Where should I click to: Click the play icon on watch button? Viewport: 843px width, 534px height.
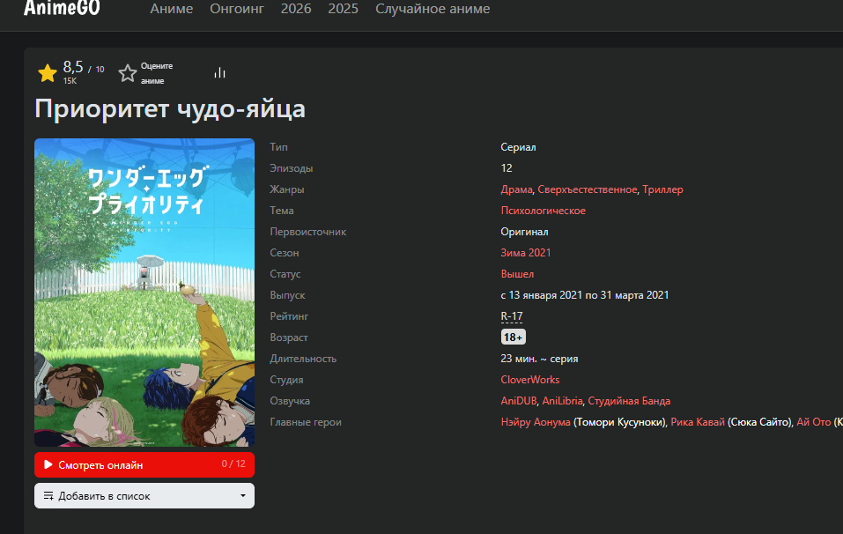tap(48, 464)
